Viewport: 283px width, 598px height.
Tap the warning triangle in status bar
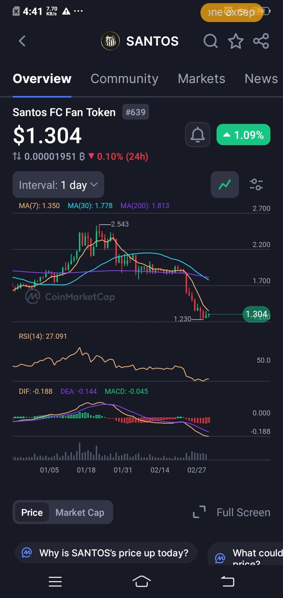pyautogui.click(x=66, y=11)
